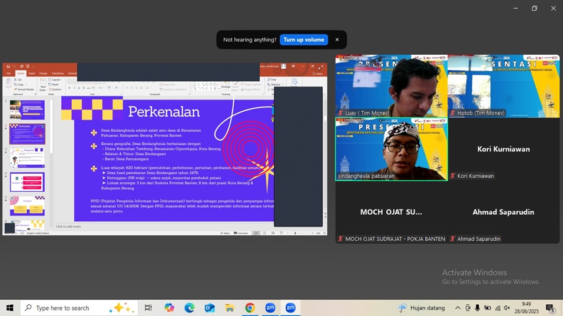Select slide 1 thumbnail
The width and height of the screenshot is (563, 316).
click(x=27, y=110)
